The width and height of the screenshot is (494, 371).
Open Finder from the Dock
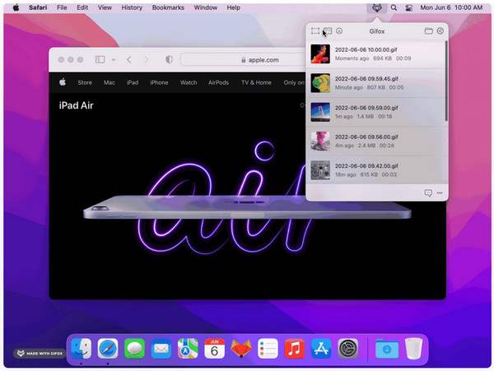[82, 349]
